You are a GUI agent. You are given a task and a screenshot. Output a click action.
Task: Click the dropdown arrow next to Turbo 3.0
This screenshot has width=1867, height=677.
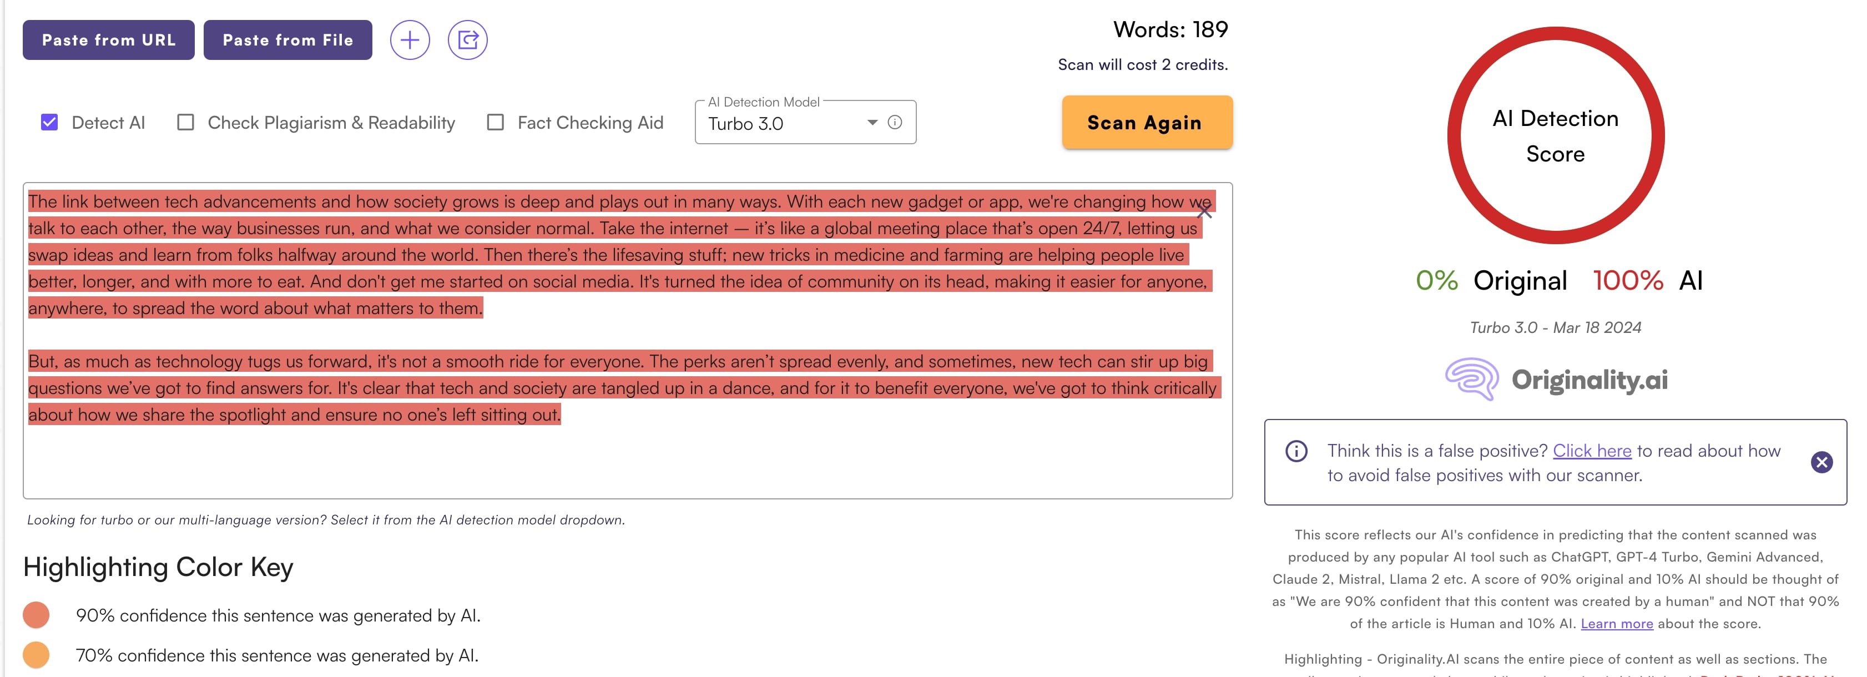pos(872,123)
